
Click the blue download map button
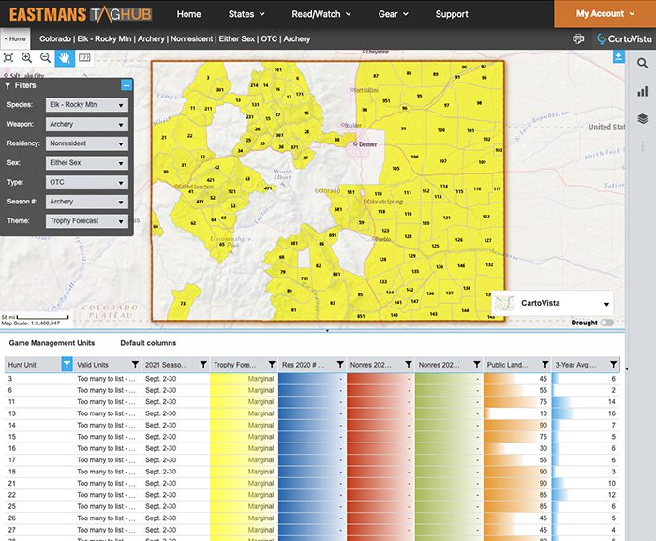[619, 56]
